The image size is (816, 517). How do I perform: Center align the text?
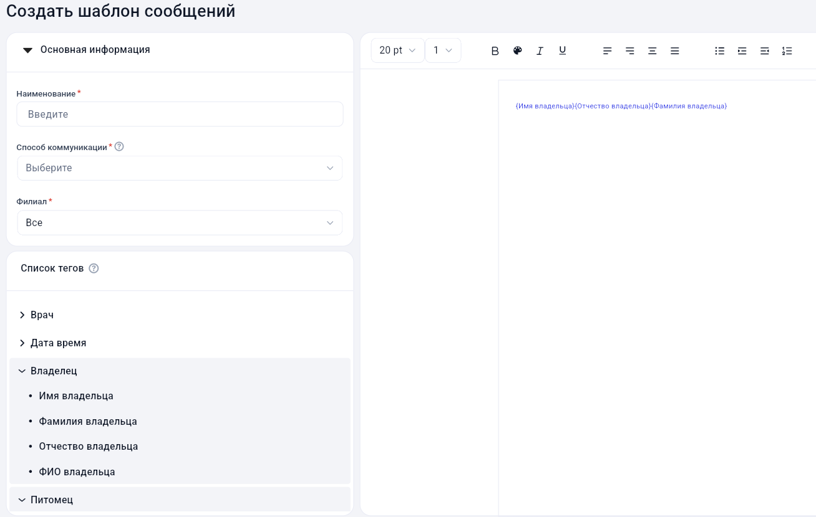652,51
